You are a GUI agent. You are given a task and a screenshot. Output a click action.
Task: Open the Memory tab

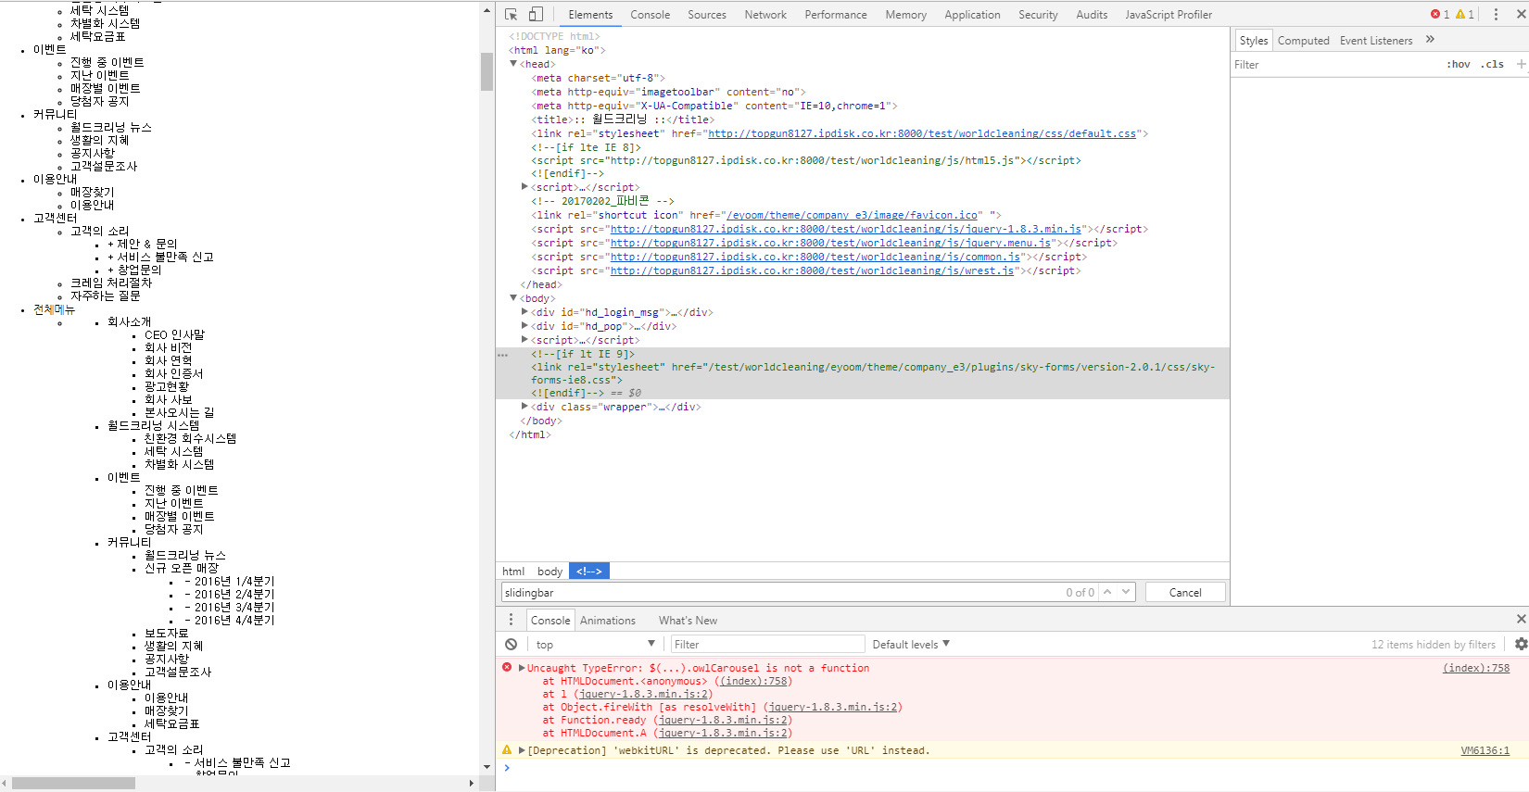pyautogui.click(x=905, y=15)
